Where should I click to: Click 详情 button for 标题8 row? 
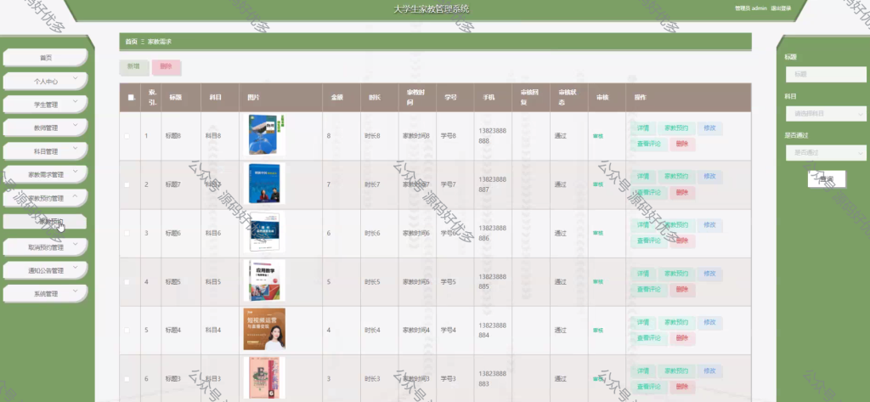(x=643, y=128)
